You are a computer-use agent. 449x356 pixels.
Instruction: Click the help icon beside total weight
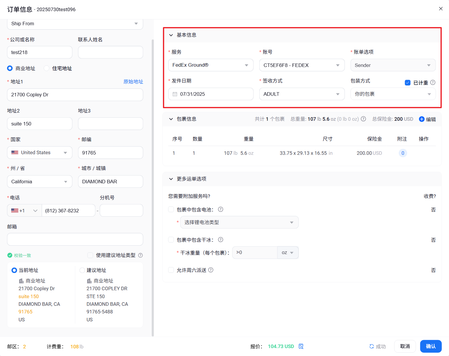pos(363,119)
